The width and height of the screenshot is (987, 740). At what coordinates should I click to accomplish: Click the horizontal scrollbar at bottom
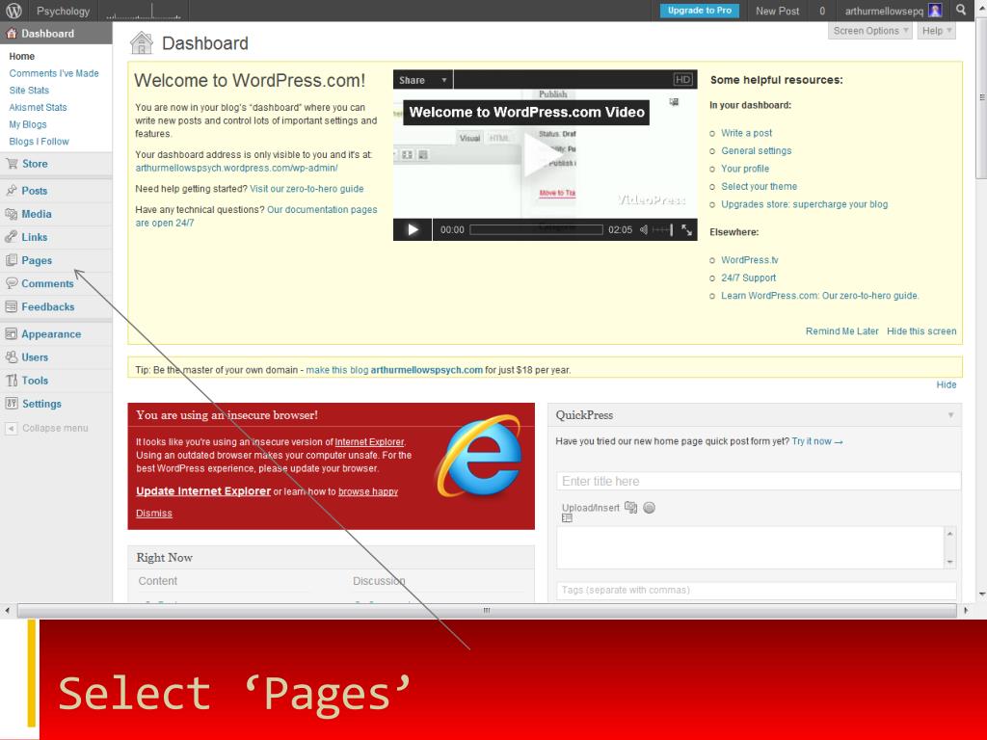tap(486, 610)
